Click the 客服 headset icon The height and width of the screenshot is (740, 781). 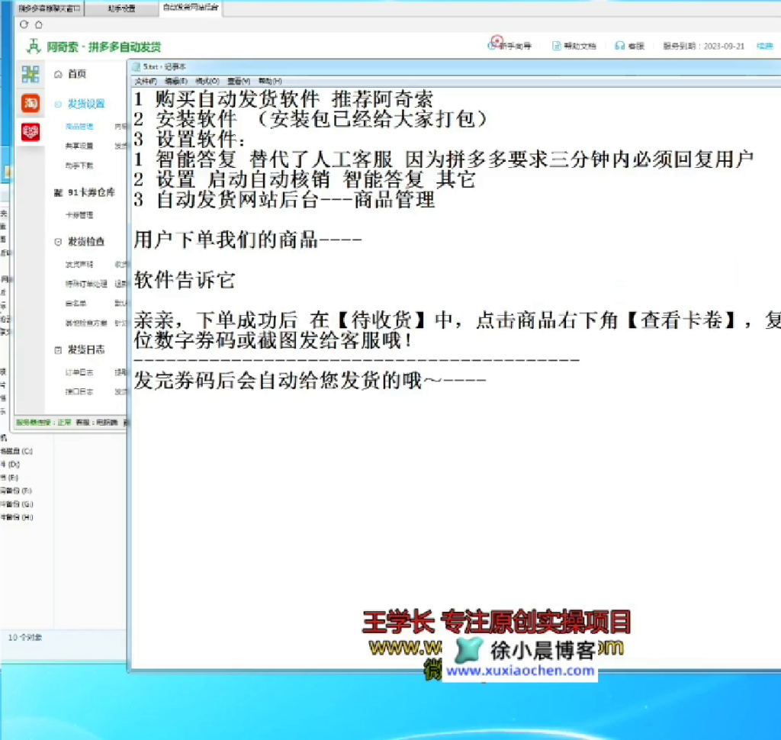click(620, 46)
